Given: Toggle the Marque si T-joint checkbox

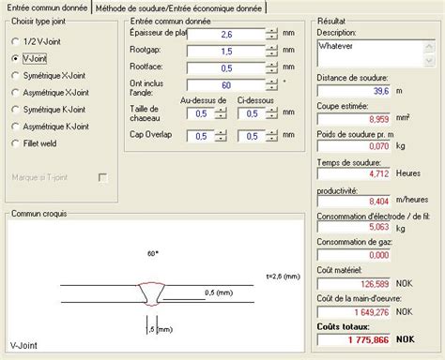Looking at the screenshot, I should click(102, 177).
